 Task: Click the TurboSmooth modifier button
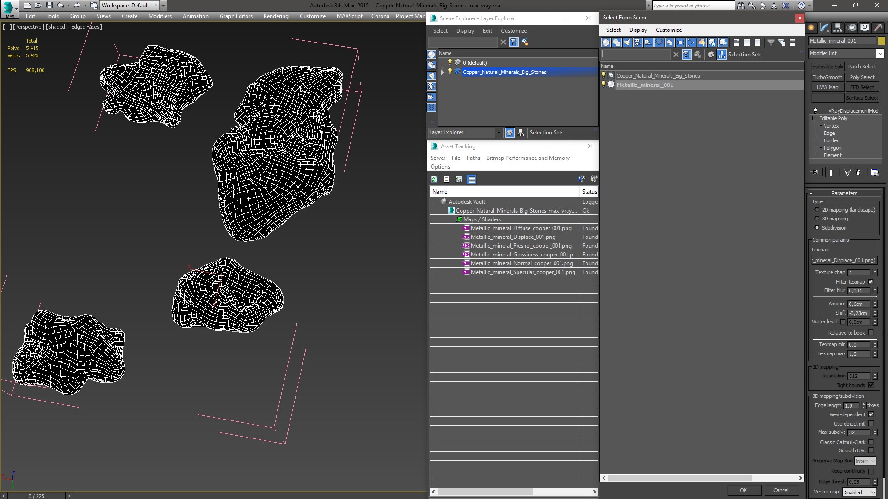click(827, 77)
